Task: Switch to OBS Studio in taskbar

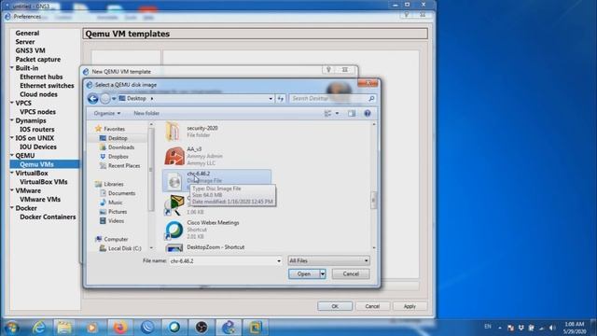Action: point(201,327)
